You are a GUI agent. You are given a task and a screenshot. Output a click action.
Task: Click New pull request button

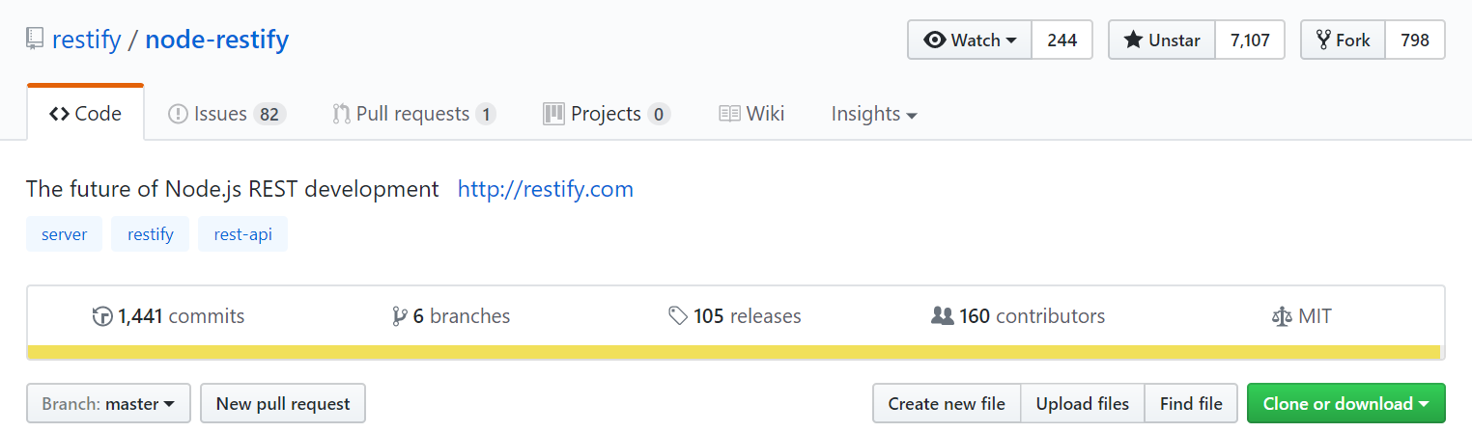tap(283, 403)
